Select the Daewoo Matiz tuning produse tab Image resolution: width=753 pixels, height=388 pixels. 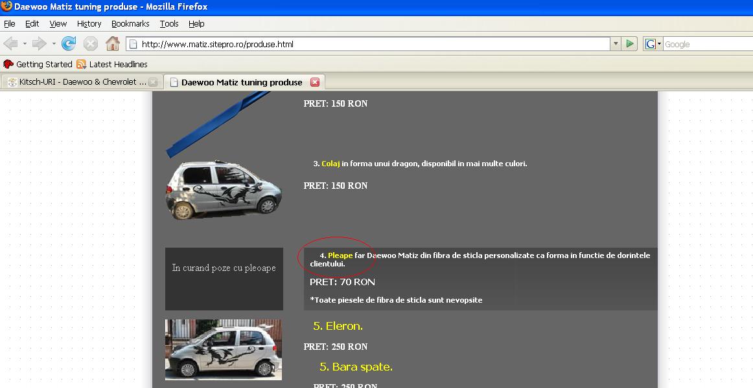(244, 82)
